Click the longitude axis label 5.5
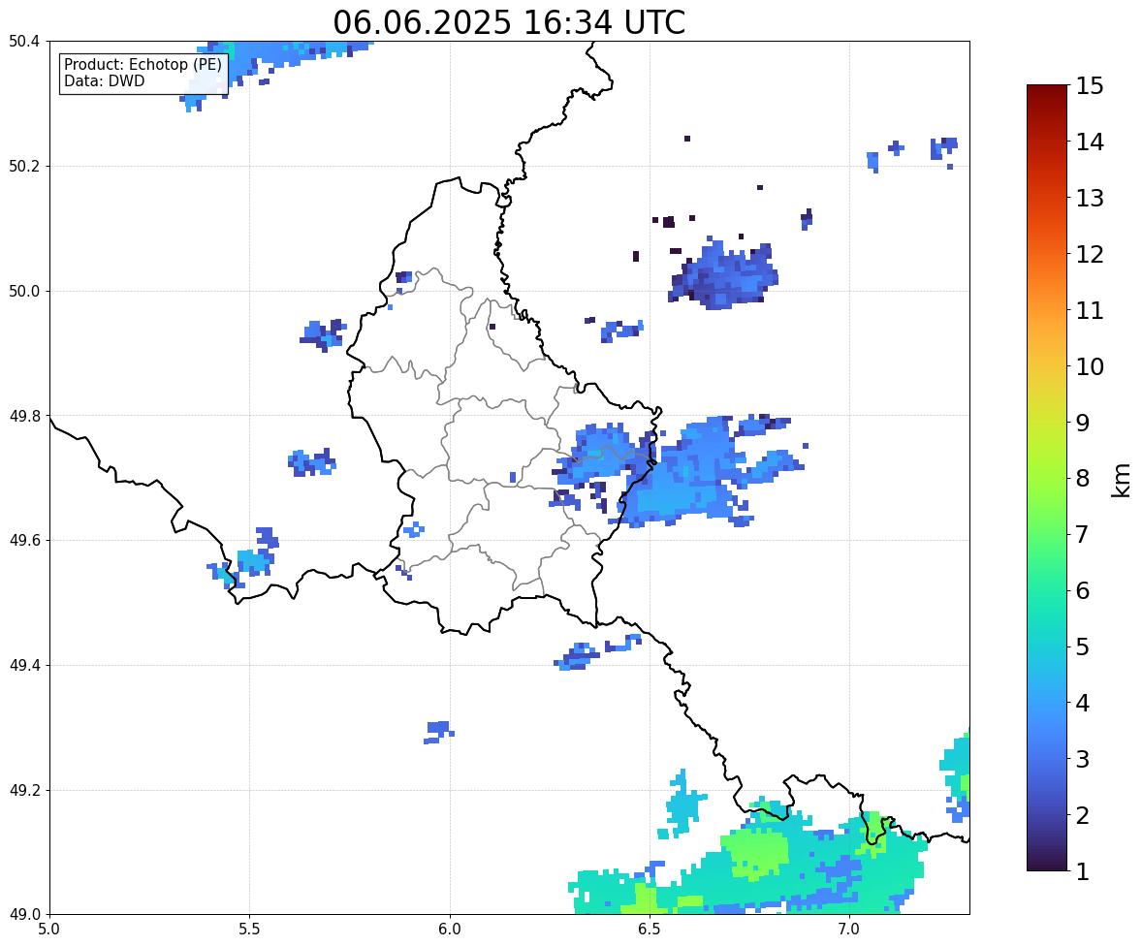Image resolution: width=1142 pixels, height=946 pixels. pos(249,930)
